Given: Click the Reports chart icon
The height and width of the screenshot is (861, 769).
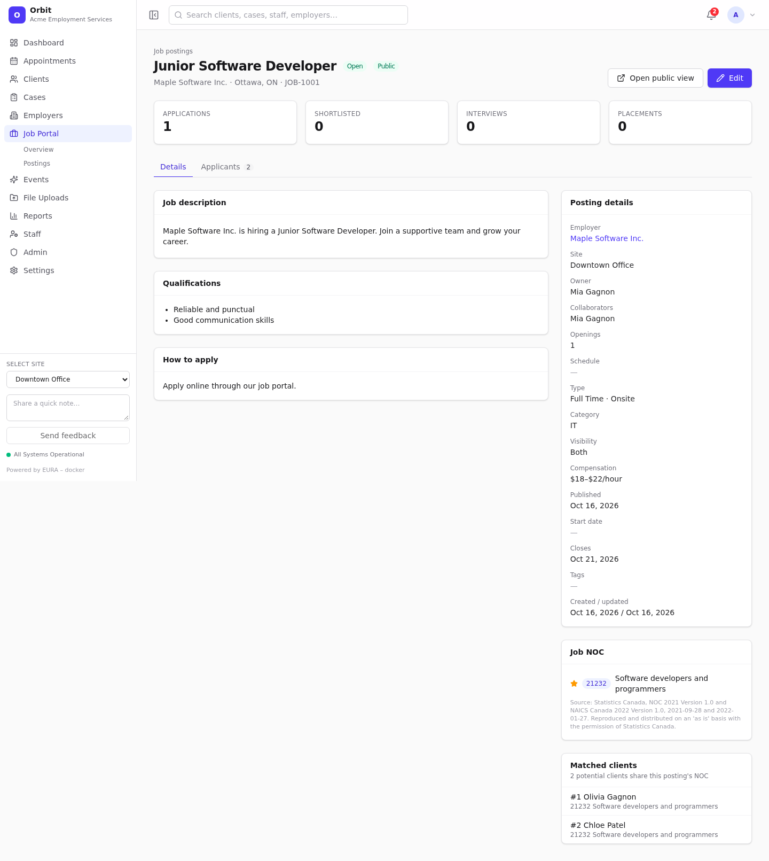Looking at the screenshot, I should click(14, 216).
